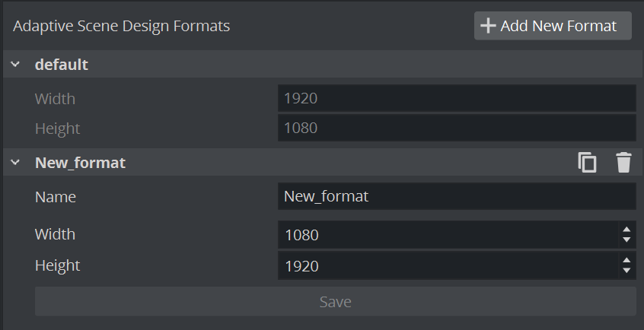644x330 pixels.
Task: Click the New_format Name text field
Action: 457,196
